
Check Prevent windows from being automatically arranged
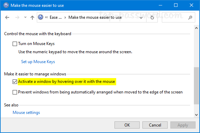(x=15, y=92)
